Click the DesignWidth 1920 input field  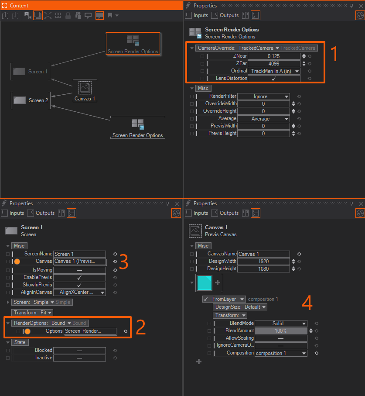pos(263,262)
